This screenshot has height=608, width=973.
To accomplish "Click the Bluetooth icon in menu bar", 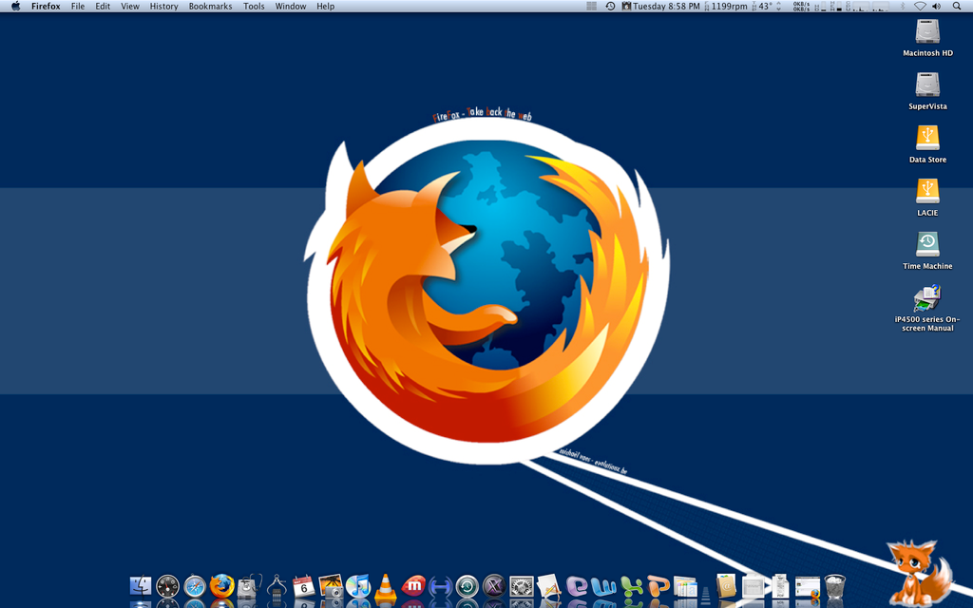I will [903, 7].
